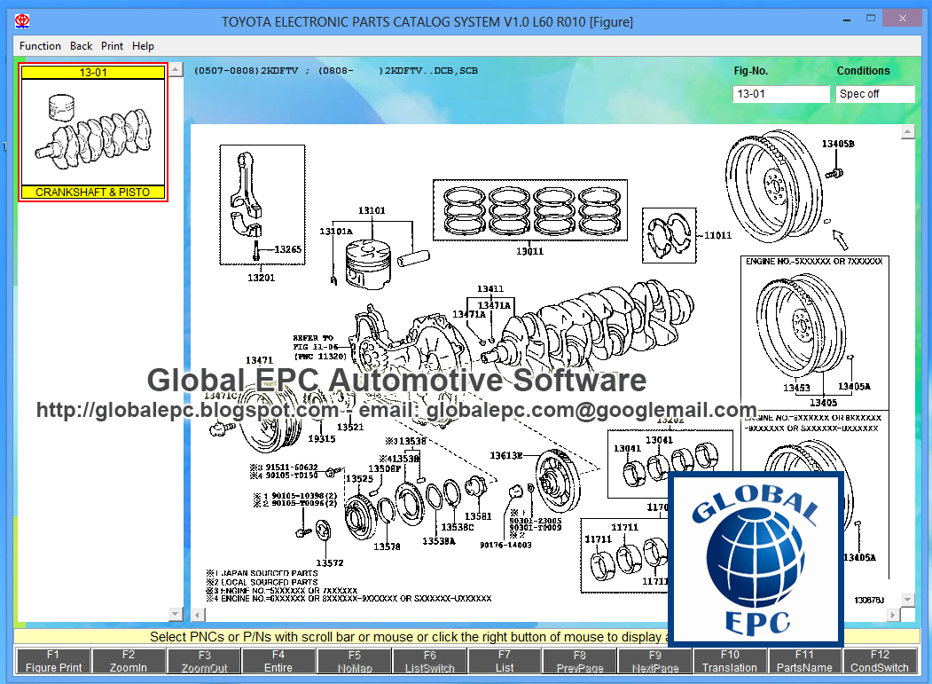Click the Toyota application icon in title bar

(x=22, y=21)
